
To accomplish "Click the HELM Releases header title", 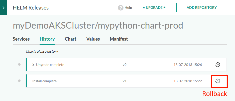I will coord(31,8).
